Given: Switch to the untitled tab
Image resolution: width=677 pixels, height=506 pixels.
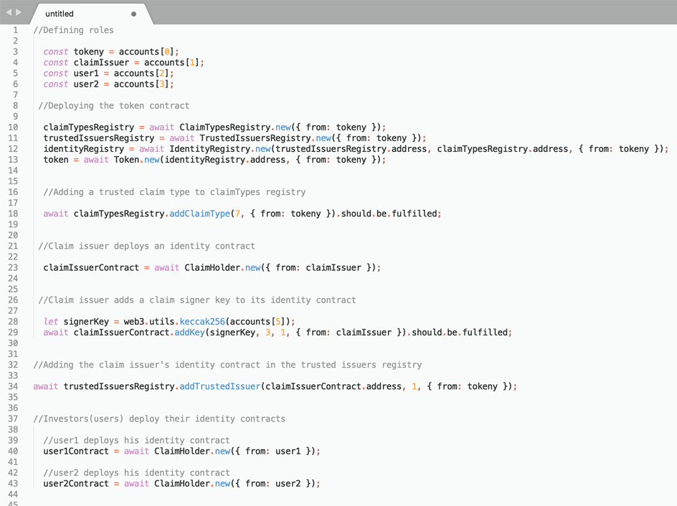Looking at the screenshot, I should [x=72, y=14].
